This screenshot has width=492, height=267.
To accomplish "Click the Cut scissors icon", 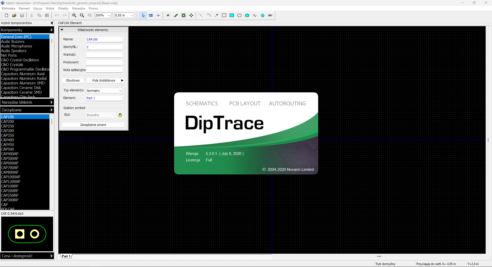I will [32, 15].
